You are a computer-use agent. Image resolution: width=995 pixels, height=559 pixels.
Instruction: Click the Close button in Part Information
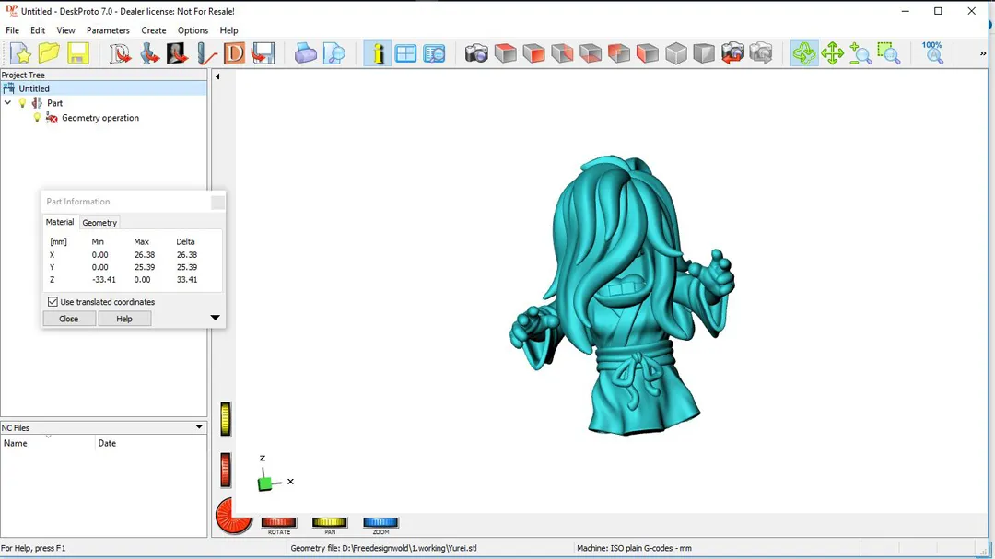(x=68, y=319)
